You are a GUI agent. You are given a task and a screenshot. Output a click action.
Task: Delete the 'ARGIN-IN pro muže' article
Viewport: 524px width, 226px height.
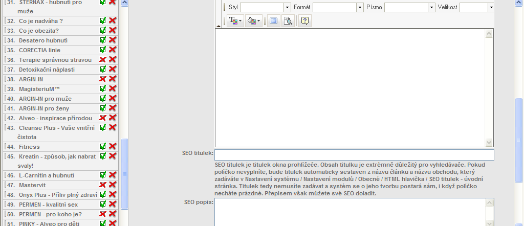click(113, 98)
